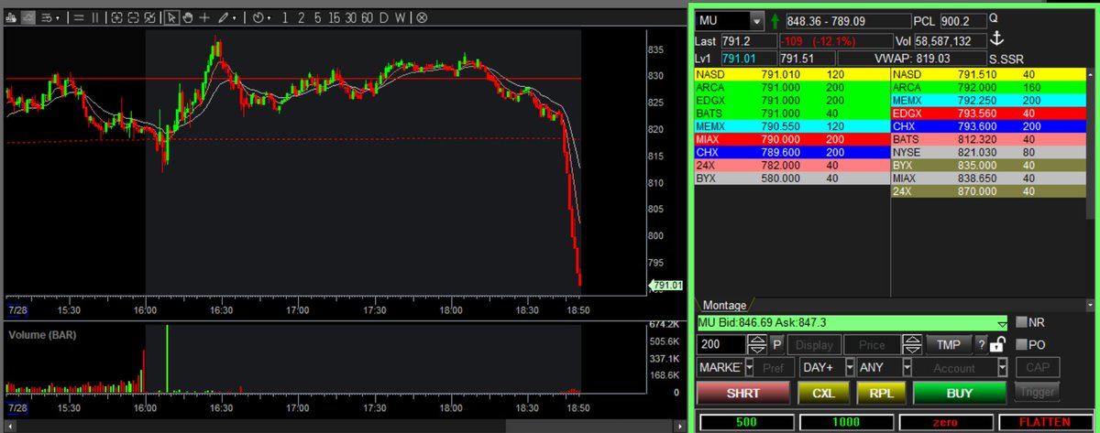Select the crosshair plus tool

tap(204, 17)
